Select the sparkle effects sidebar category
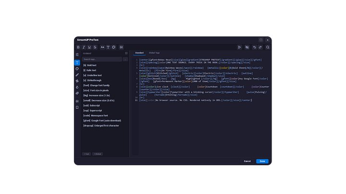The width and height of the screenshot is (346, 194). [77, 93]
